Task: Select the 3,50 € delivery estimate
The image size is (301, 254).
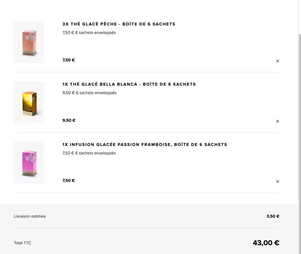Action: tap(273, 216)
